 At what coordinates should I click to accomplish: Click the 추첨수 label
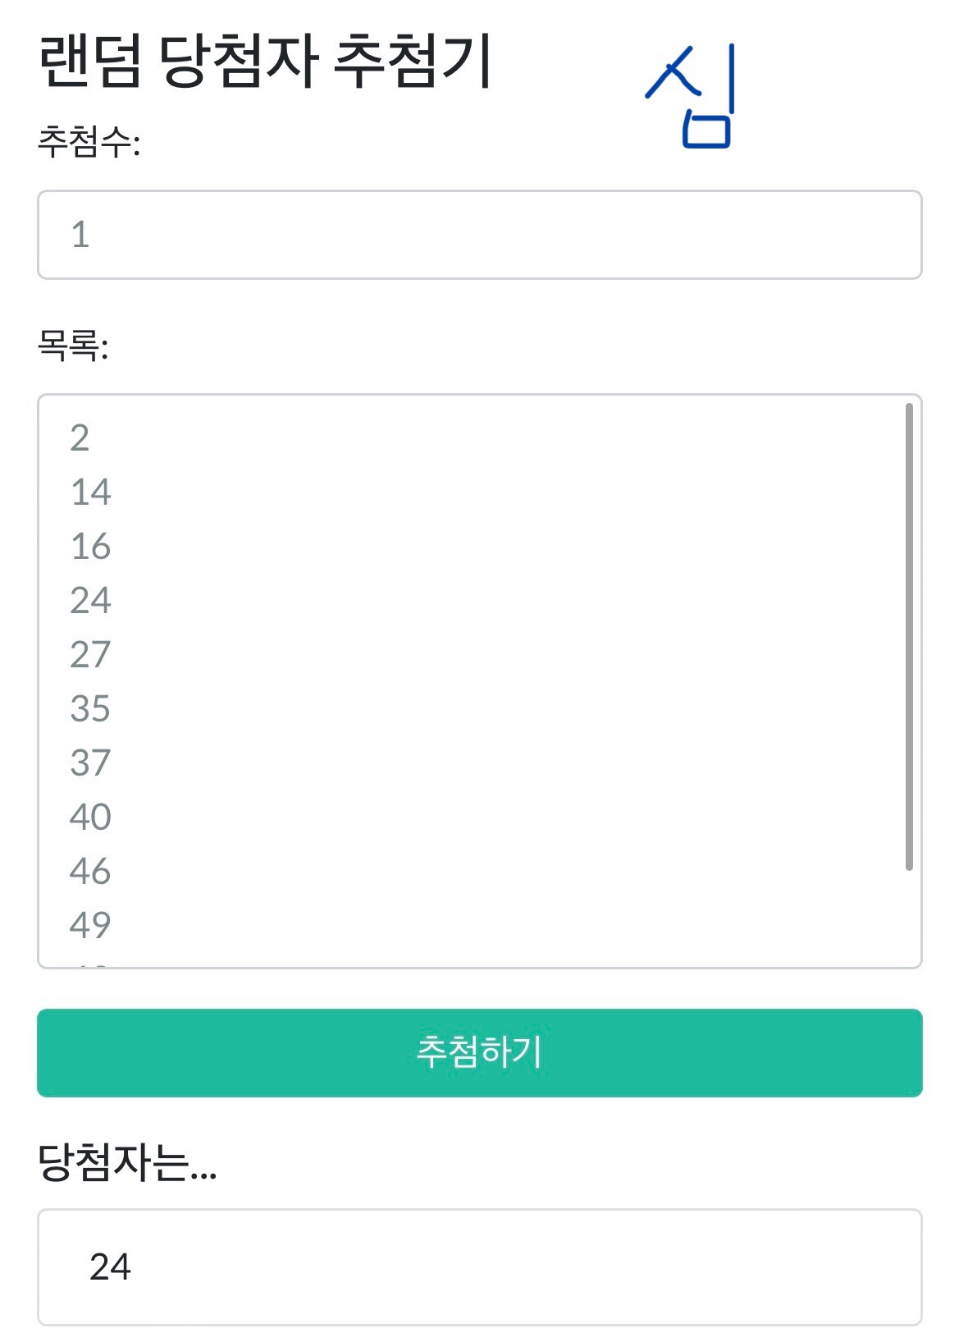pos(89,143)
